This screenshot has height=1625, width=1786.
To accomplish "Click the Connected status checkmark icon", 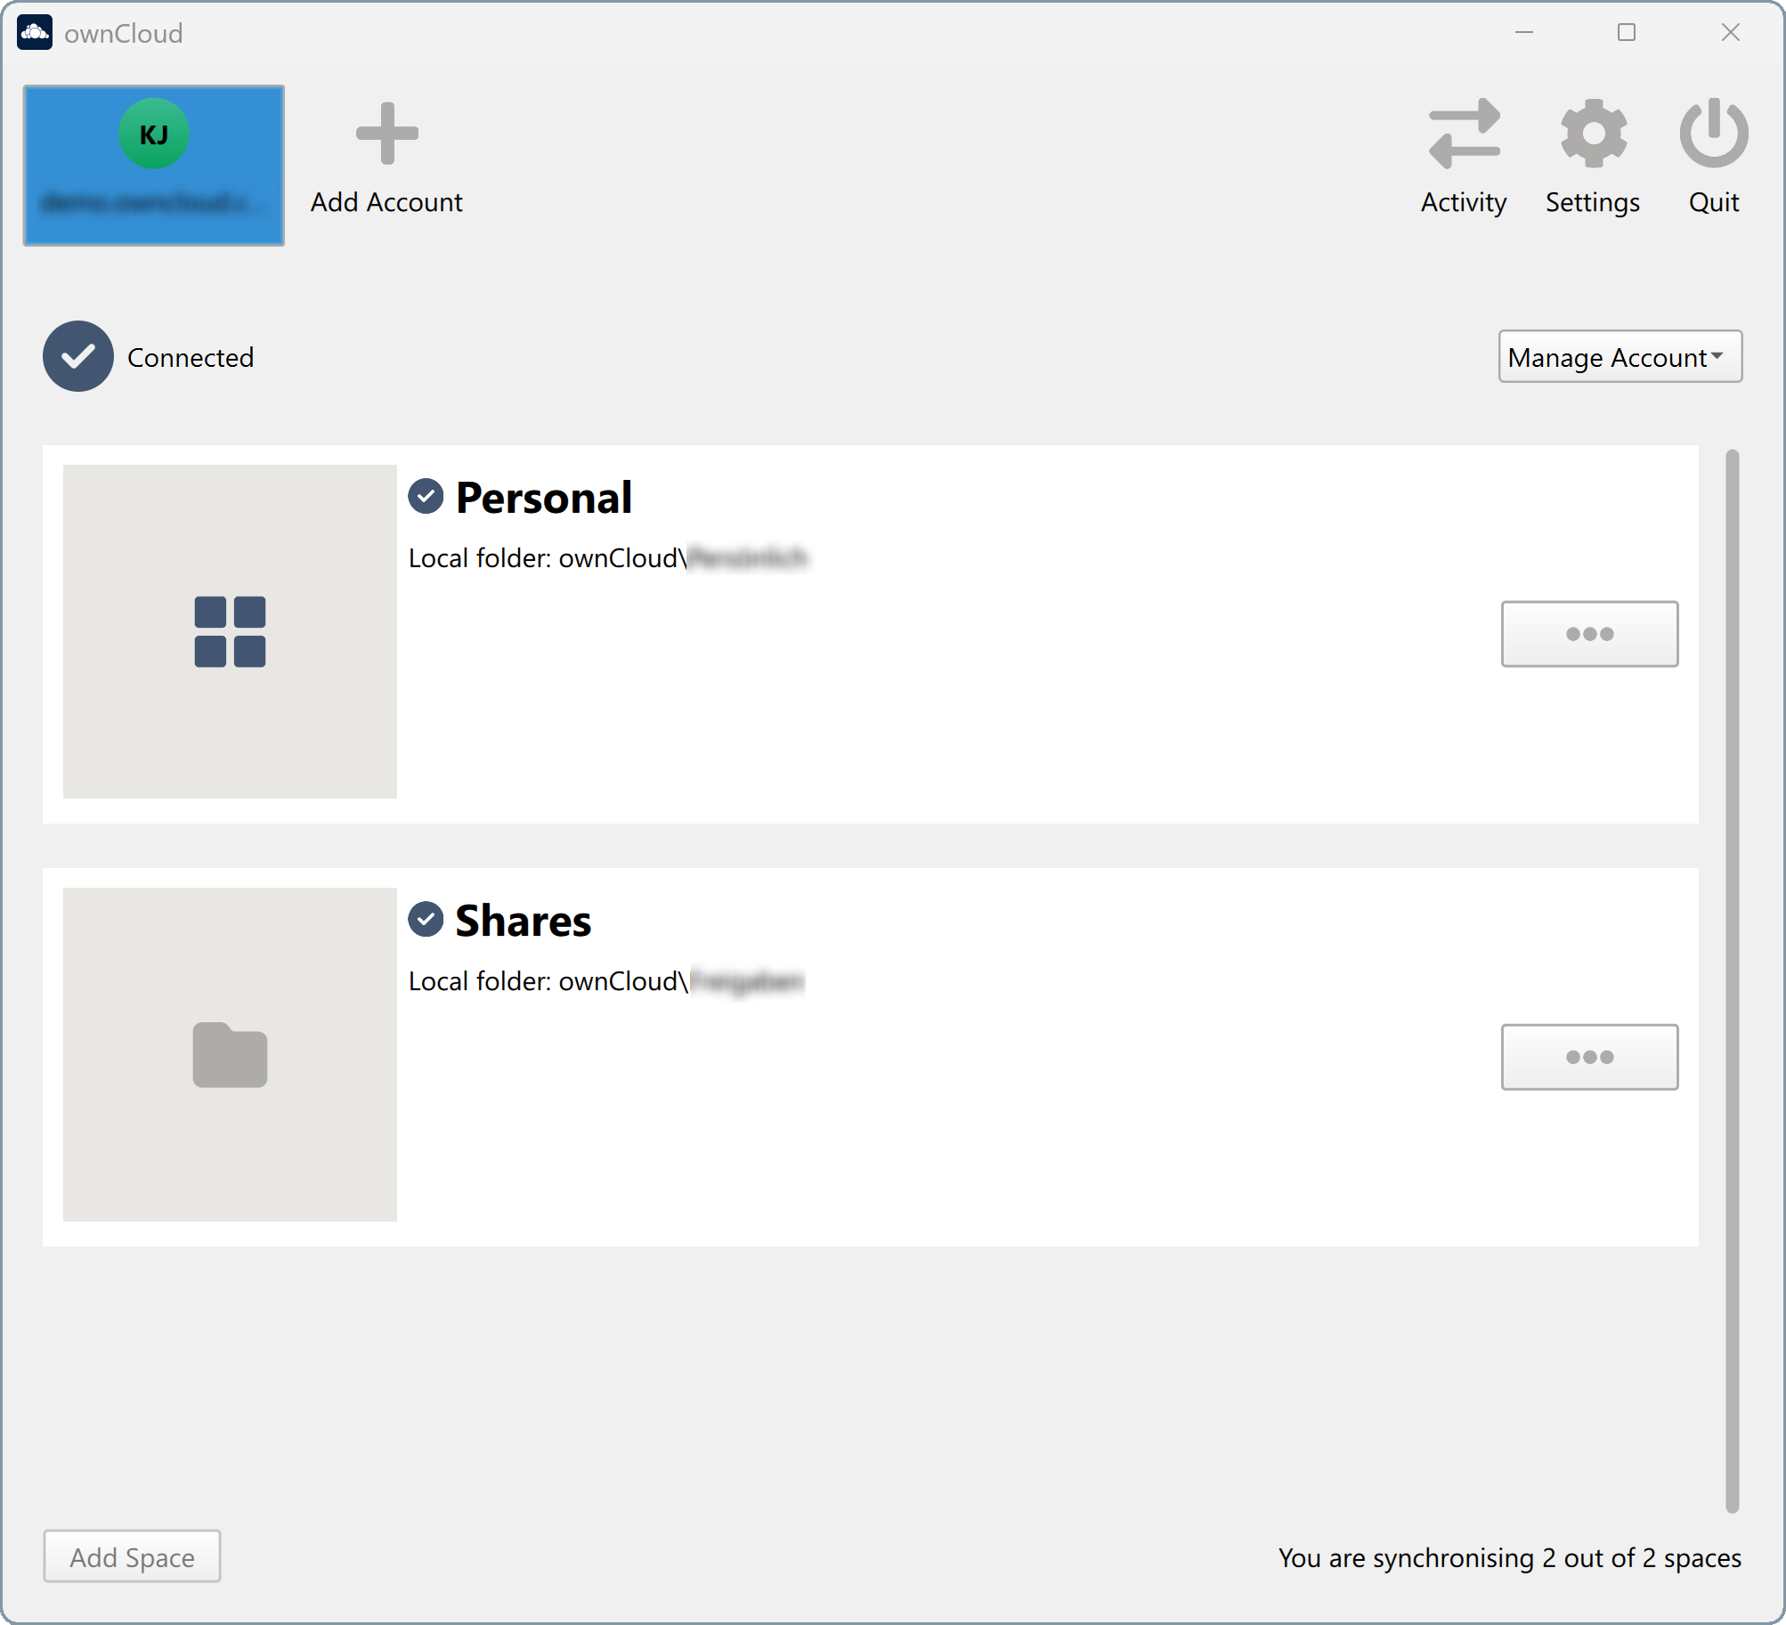I will click(x=78, y=356).
